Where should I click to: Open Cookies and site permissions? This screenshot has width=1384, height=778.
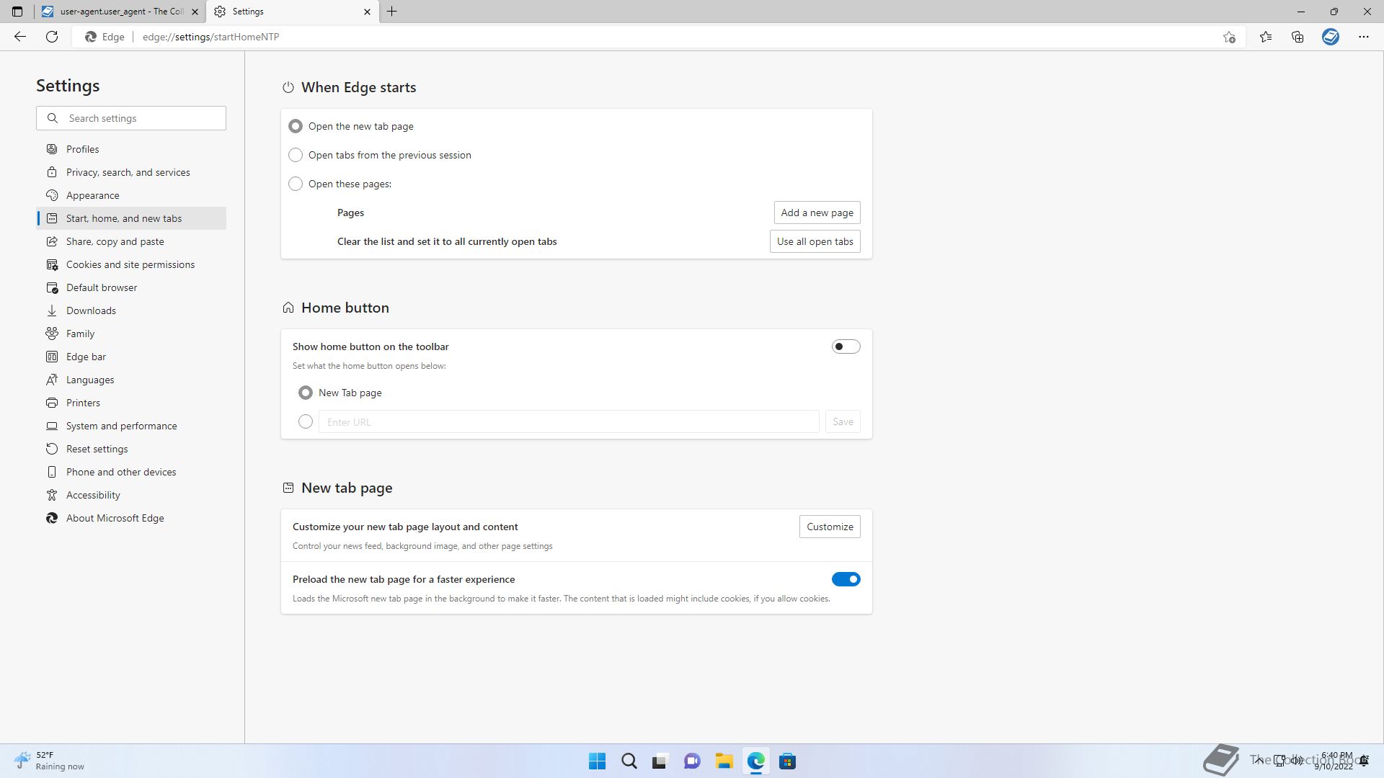pyautogui.click(x=131, y=264)
